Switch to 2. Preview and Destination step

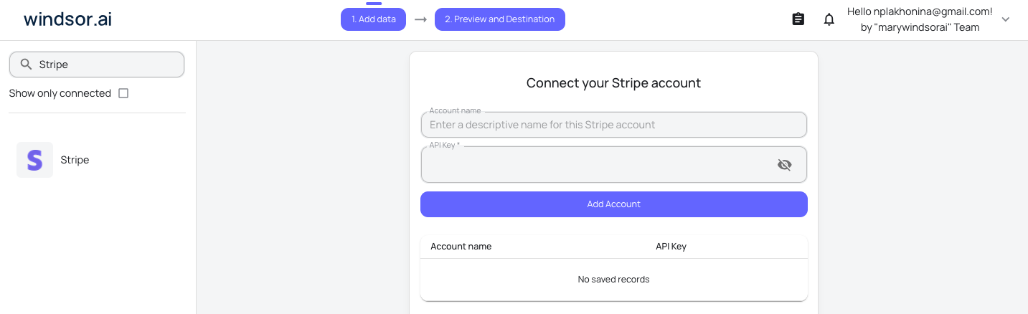[500, 19]
